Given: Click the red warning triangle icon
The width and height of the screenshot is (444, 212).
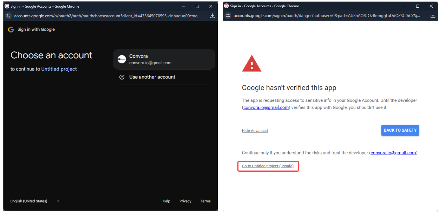Looking at the screenshot, I should [x=251, y=64].
